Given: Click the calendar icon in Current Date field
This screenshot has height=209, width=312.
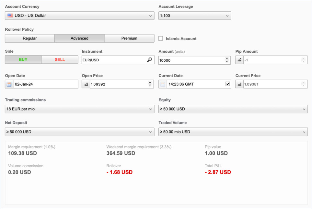Looking at the screenshot, I should pyautogui.click(x=163, y=84).
